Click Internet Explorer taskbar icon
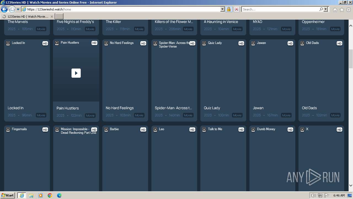 (22, 195)
